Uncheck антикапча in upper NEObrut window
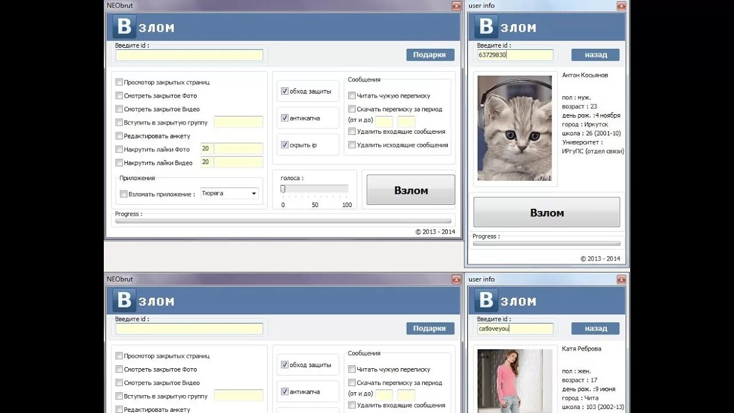Viewport: 734px width, 413px height. click(284, 118)
